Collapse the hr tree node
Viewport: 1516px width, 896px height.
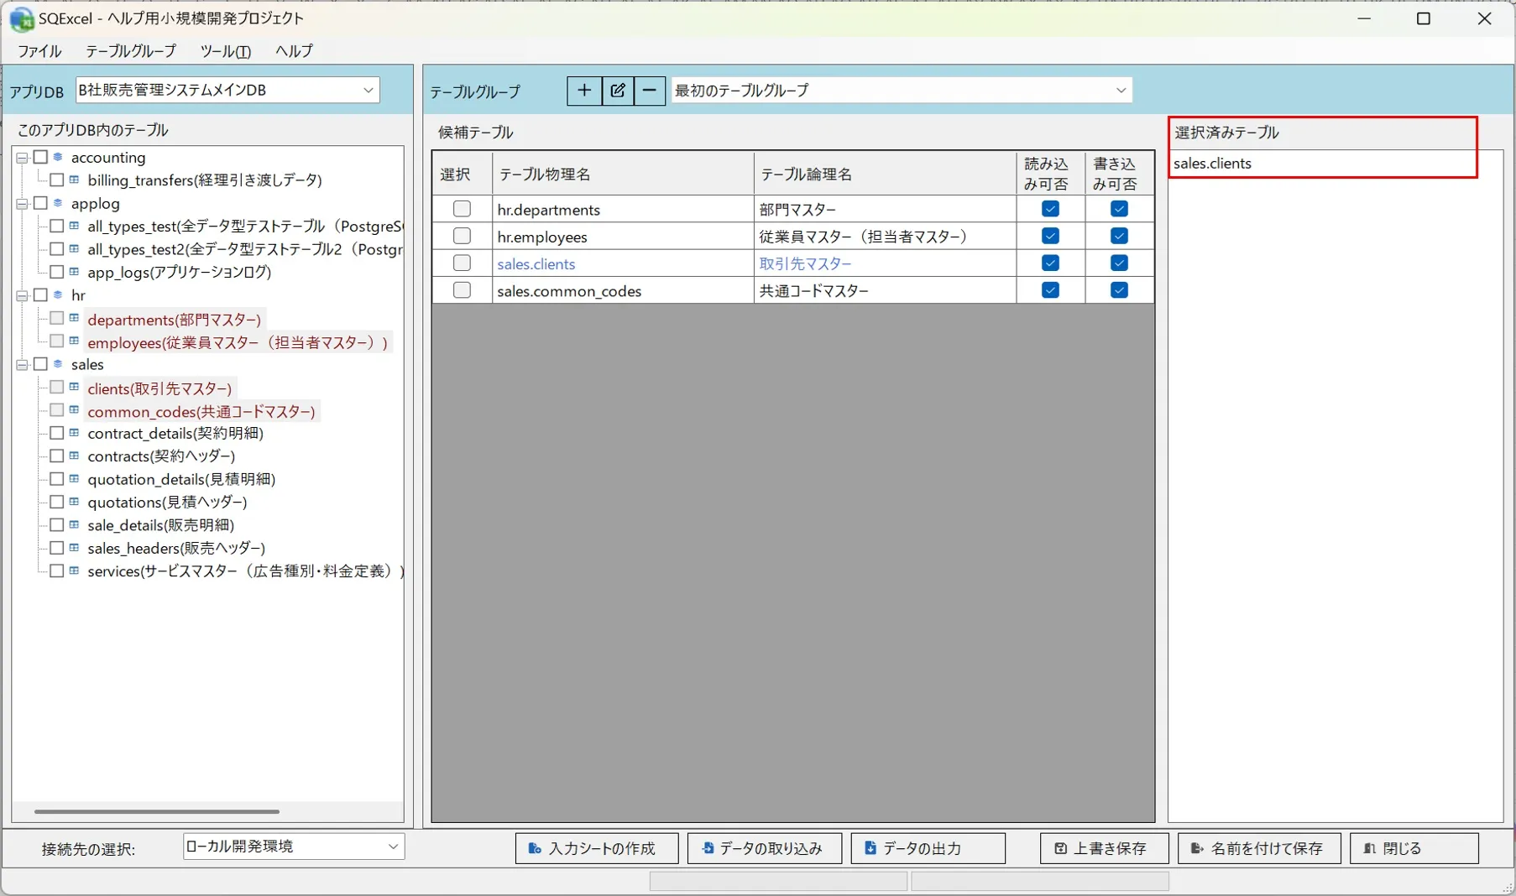[x=23, y=295]
